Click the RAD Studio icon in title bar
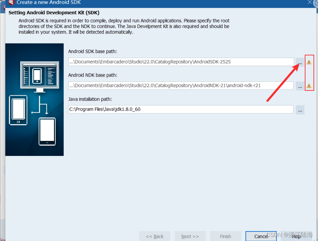 (x=11, y=2)
